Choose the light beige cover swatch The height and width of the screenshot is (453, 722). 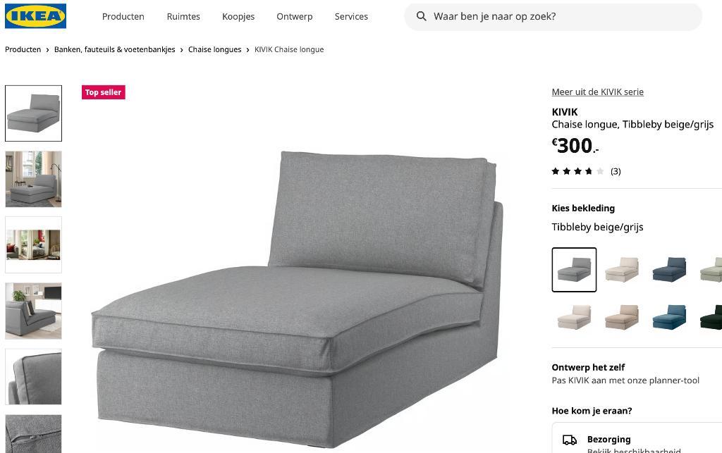tap(621, 270)
